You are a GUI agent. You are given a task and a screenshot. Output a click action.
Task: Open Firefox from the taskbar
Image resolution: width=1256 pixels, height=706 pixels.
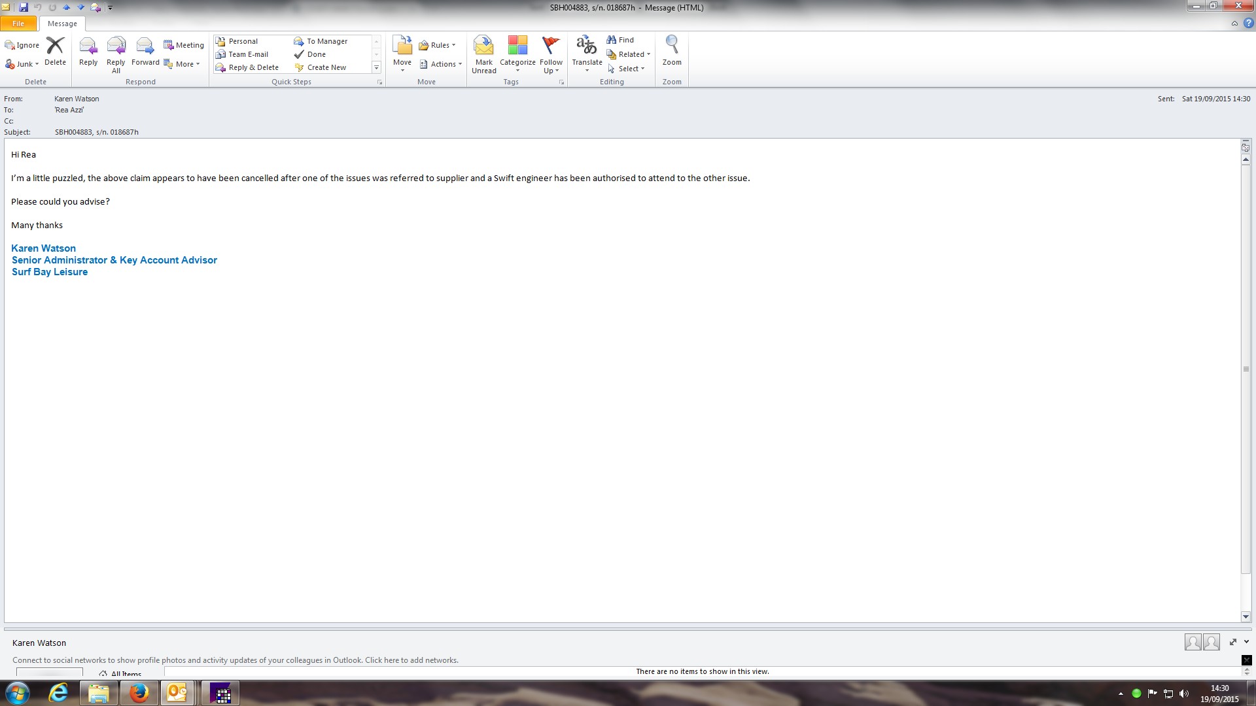click(139, 693)
